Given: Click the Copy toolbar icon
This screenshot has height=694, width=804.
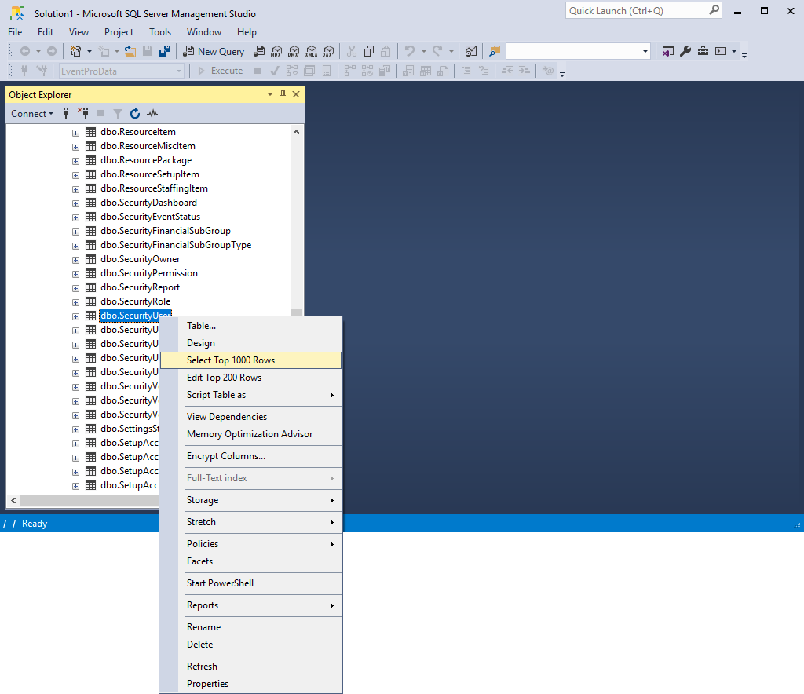Looking at the screenshot, I should point(369,51).
